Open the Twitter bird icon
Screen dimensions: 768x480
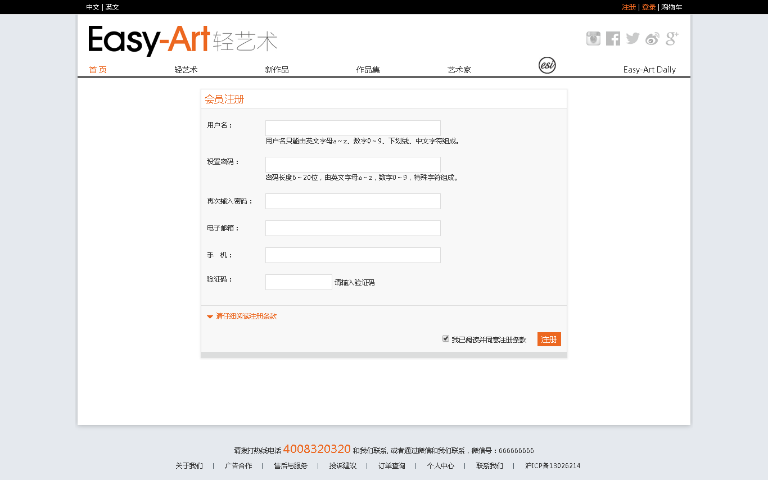point(633,39)
